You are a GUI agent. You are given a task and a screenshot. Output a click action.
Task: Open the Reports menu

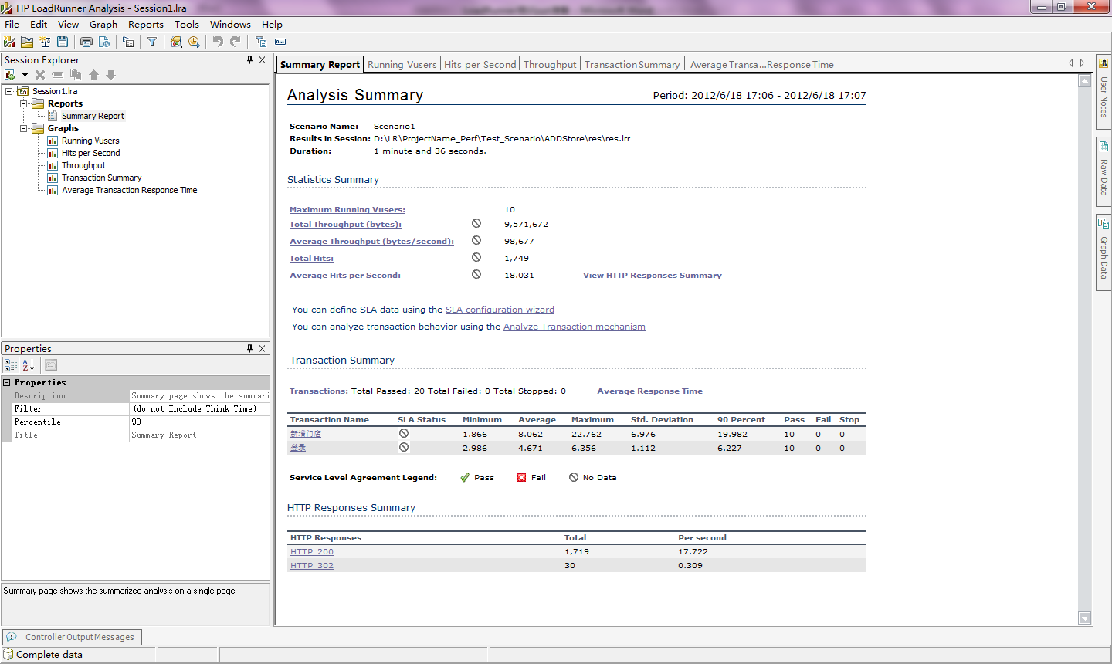point(145,25)
